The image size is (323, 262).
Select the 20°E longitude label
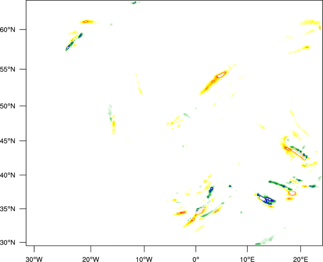coord(300,259)
